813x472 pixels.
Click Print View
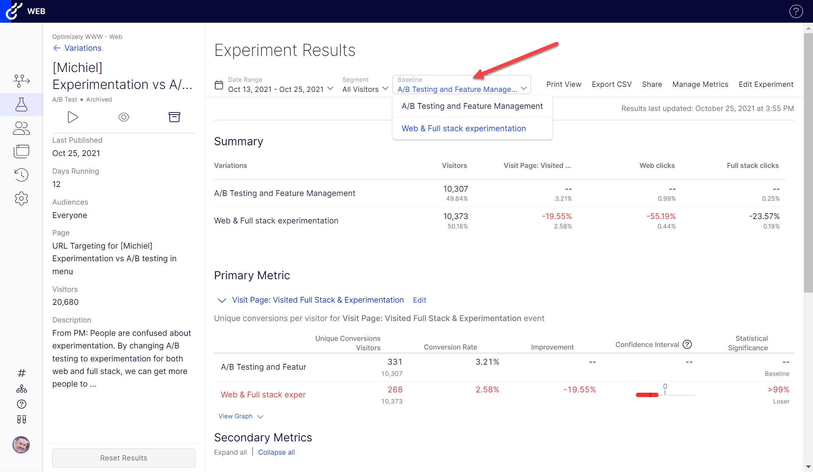pos(564,84)
